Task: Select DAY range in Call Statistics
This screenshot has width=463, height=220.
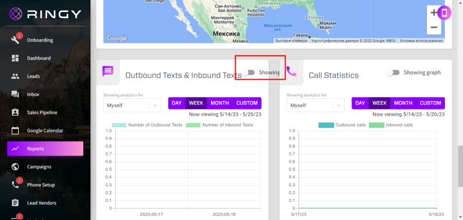Action: [360, 103]
